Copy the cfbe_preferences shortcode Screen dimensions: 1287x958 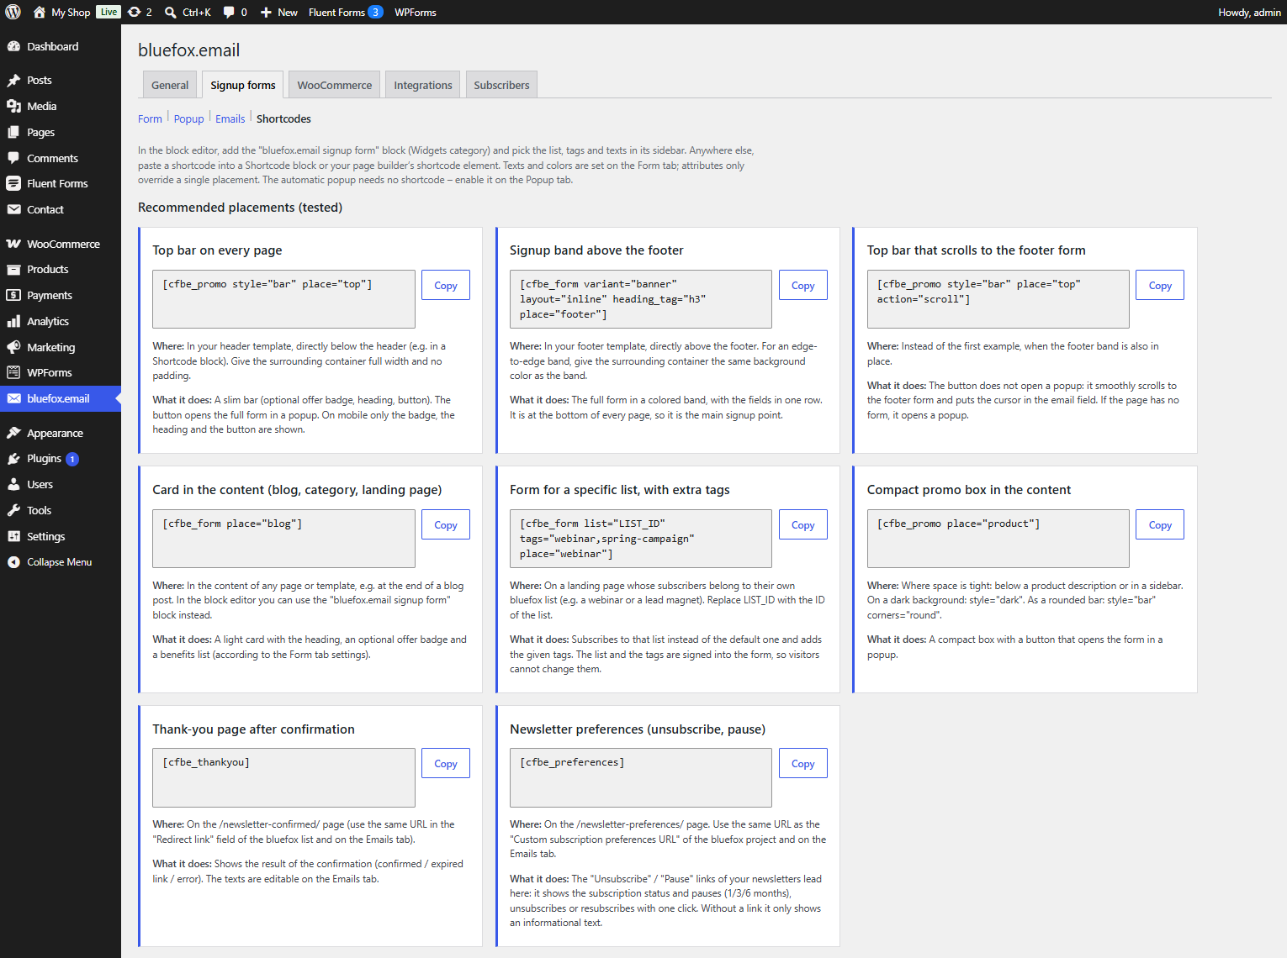pyautogui.click(x=802, y=763)
